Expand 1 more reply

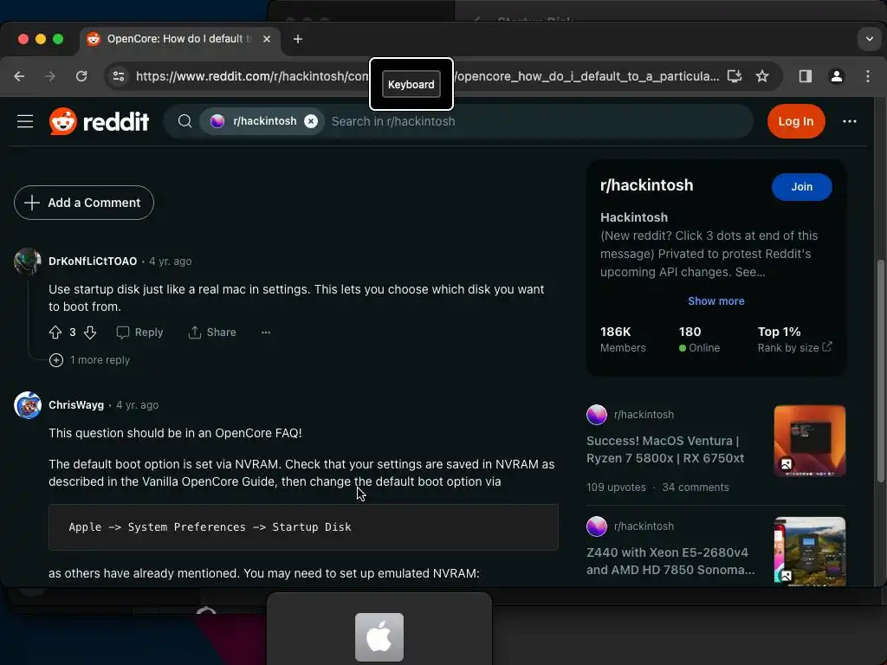point(89,359)
